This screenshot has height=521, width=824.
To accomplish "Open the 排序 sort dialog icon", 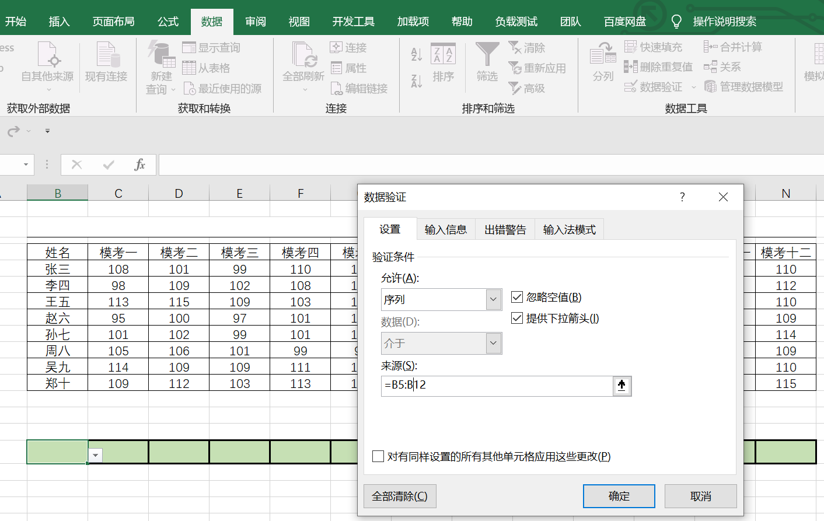I will (x=443, y=54).
